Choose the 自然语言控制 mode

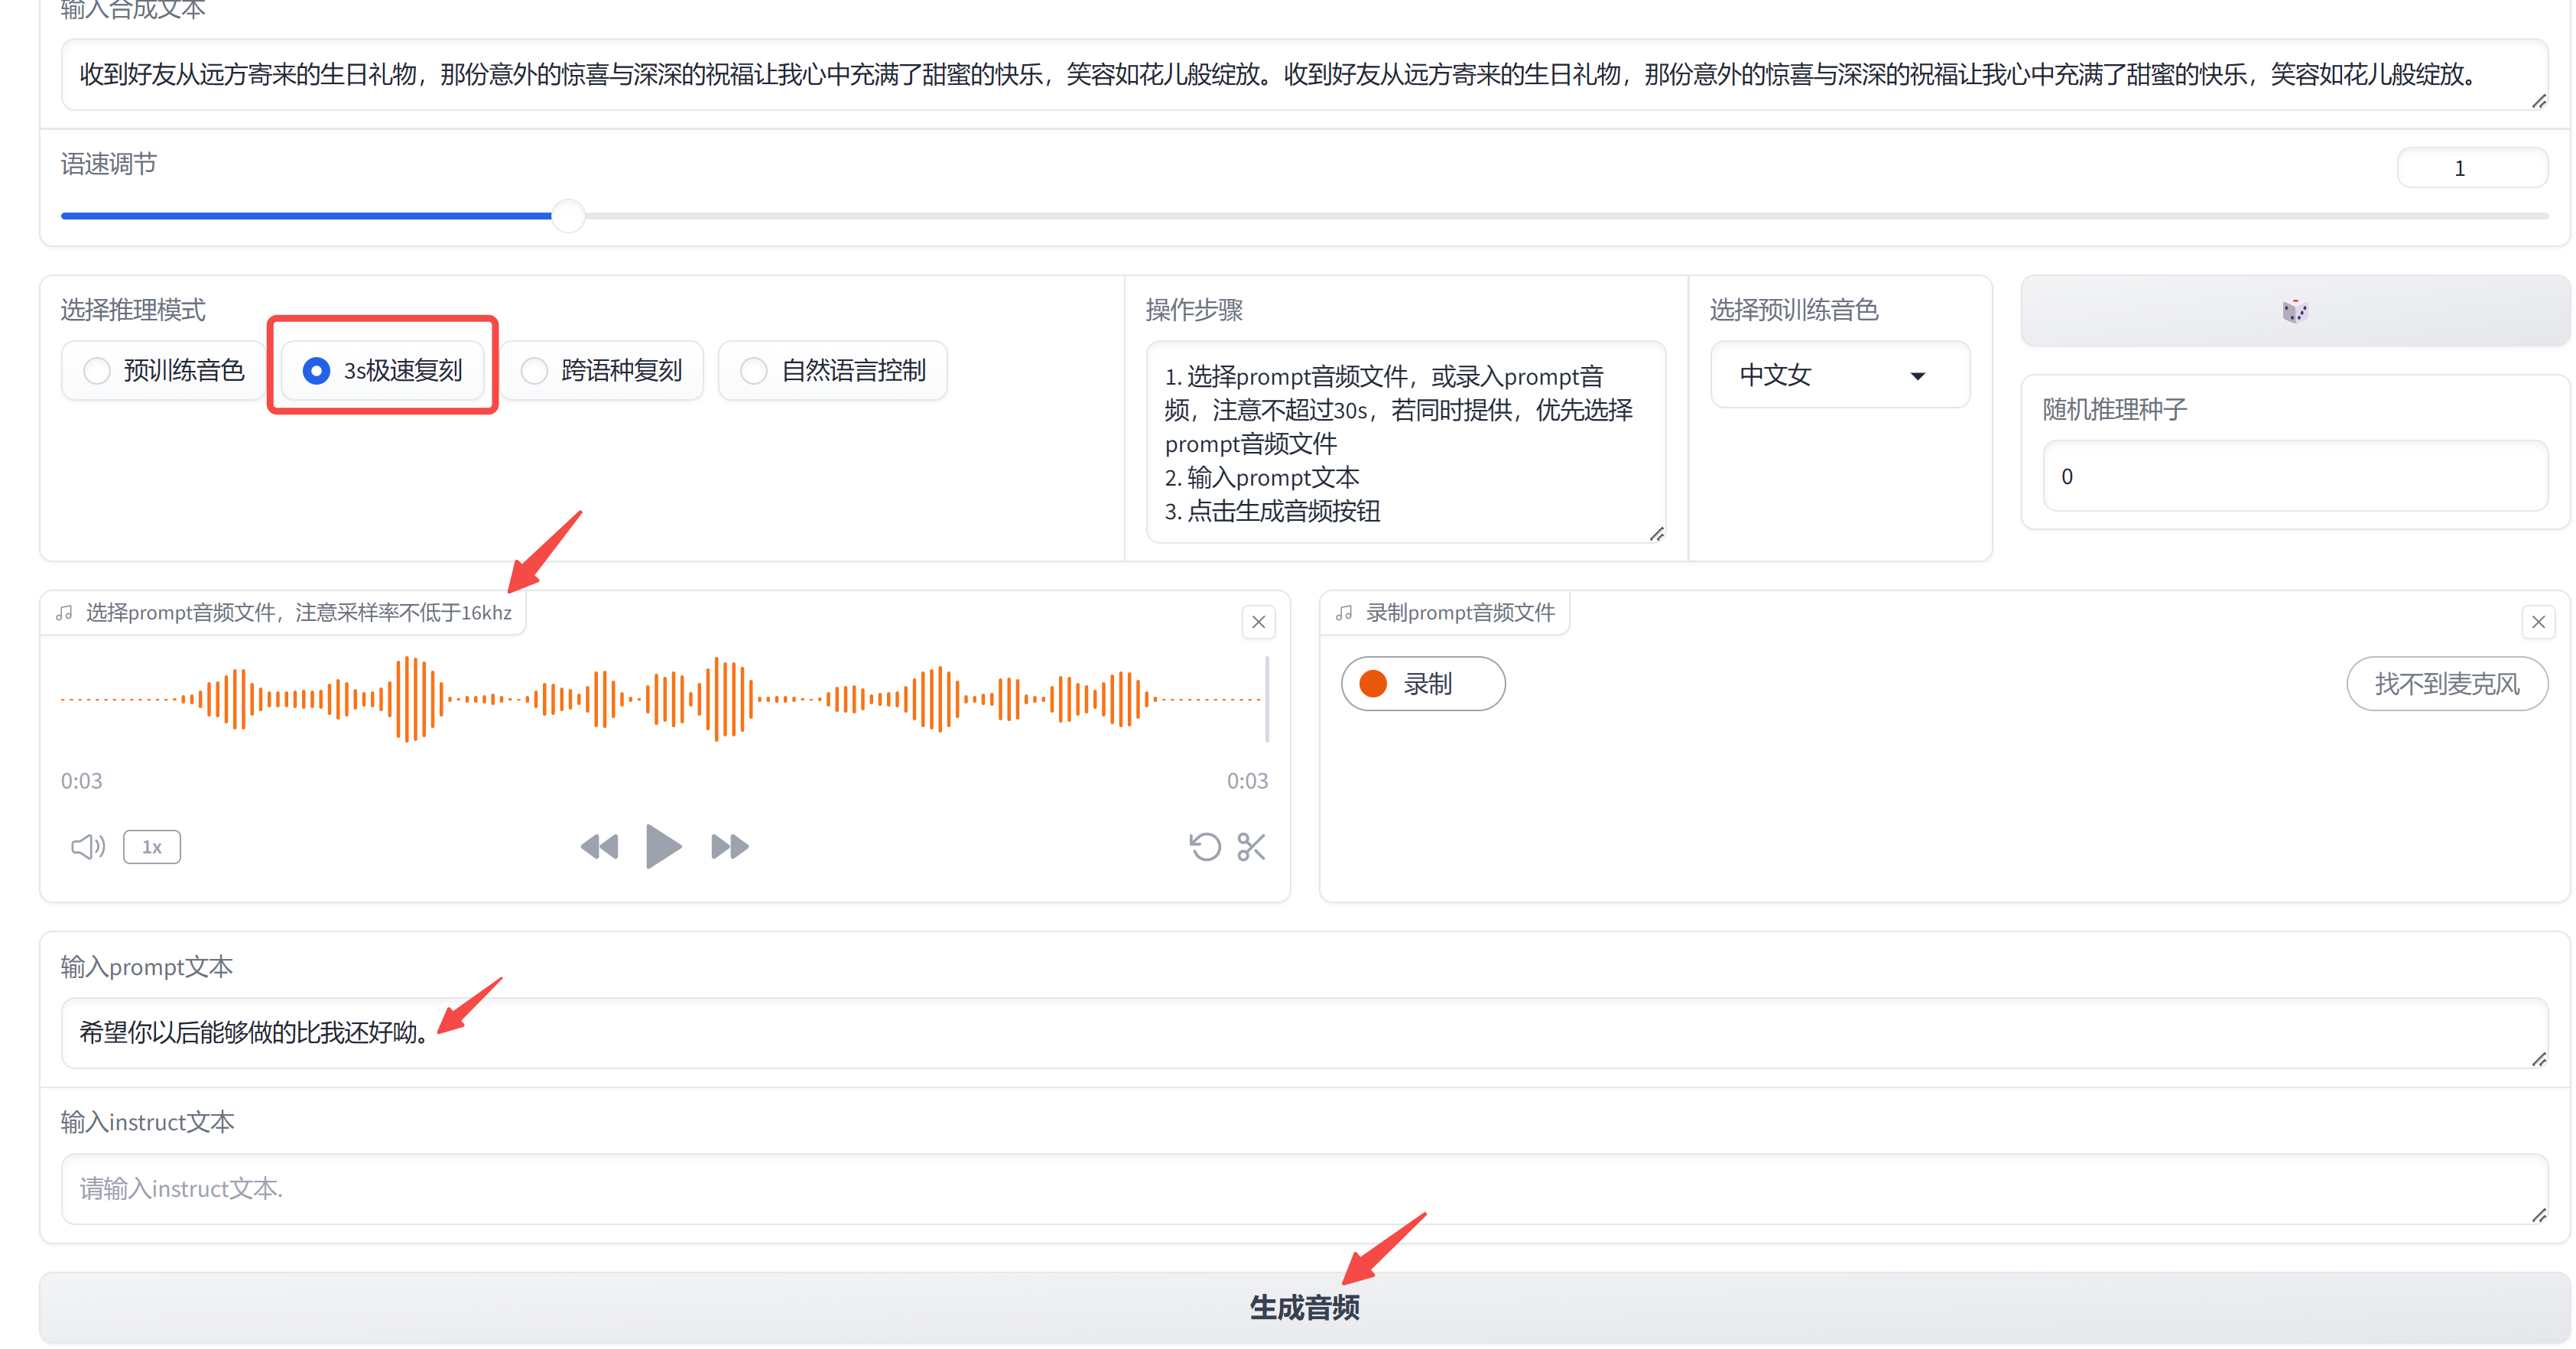pos(833,371)
